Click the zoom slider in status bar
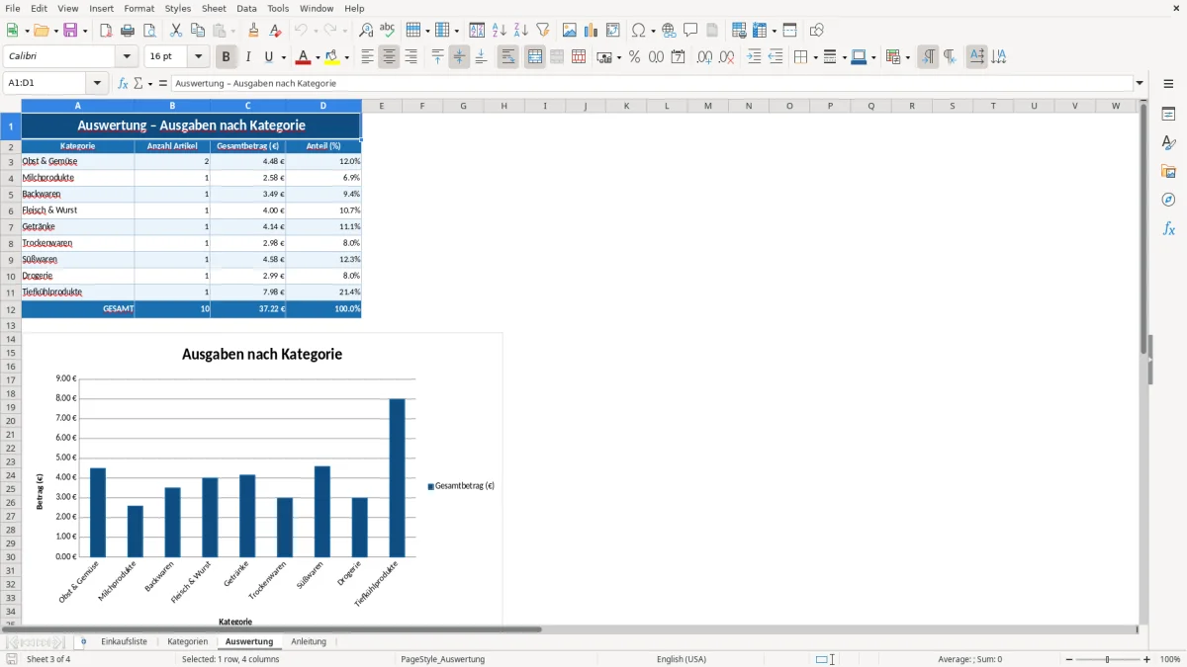 [x=1108, y=659]
